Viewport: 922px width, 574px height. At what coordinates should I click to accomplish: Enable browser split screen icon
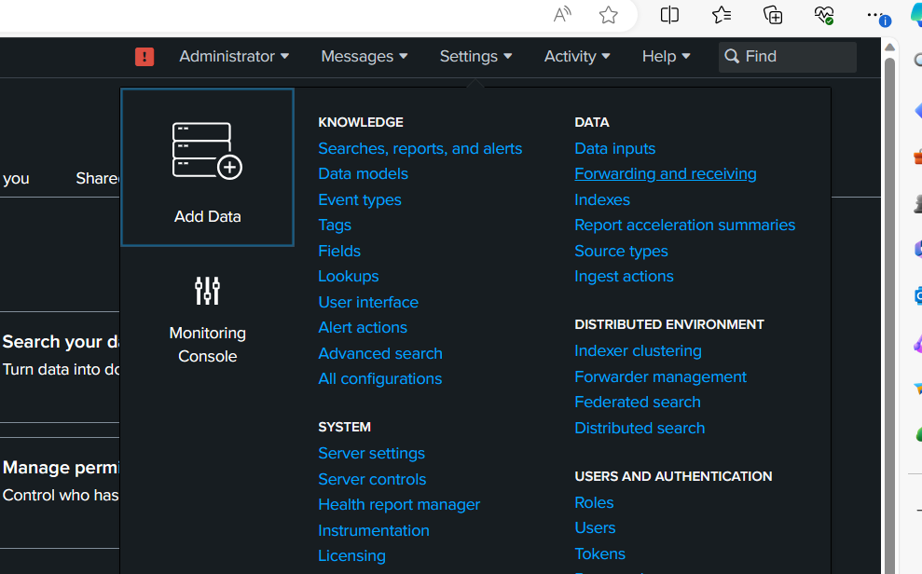click(x=669, y=15)
